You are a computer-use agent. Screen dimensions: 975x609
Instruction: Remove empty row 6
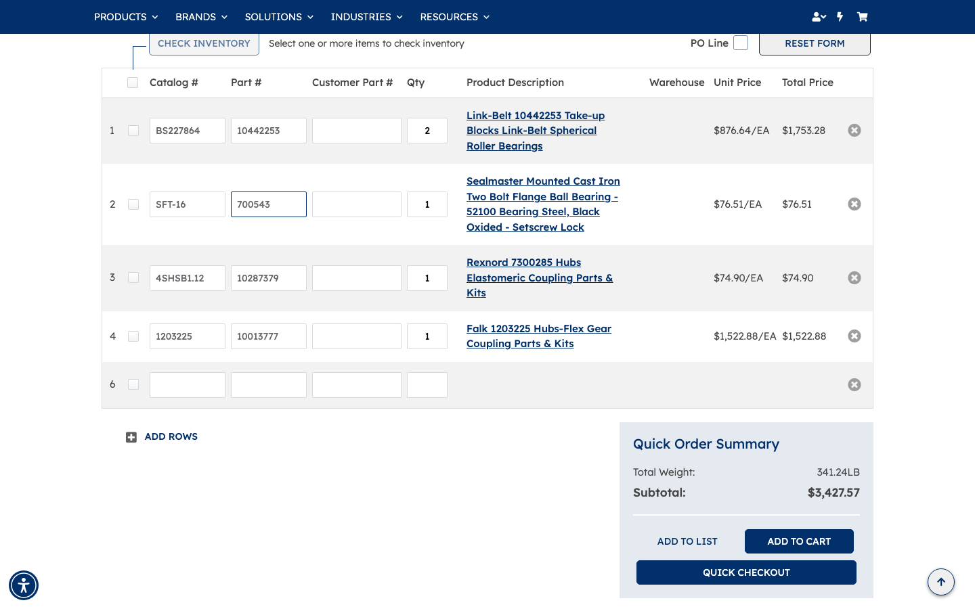[854, 384]
